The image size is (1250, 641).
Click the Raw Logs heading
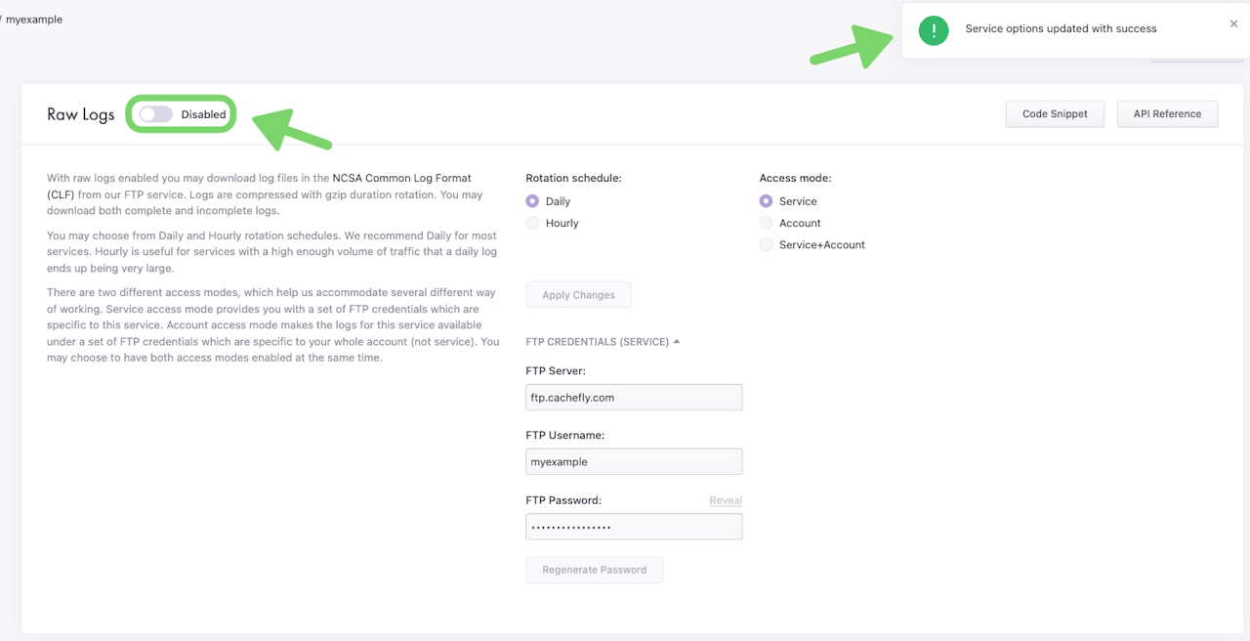81,114
